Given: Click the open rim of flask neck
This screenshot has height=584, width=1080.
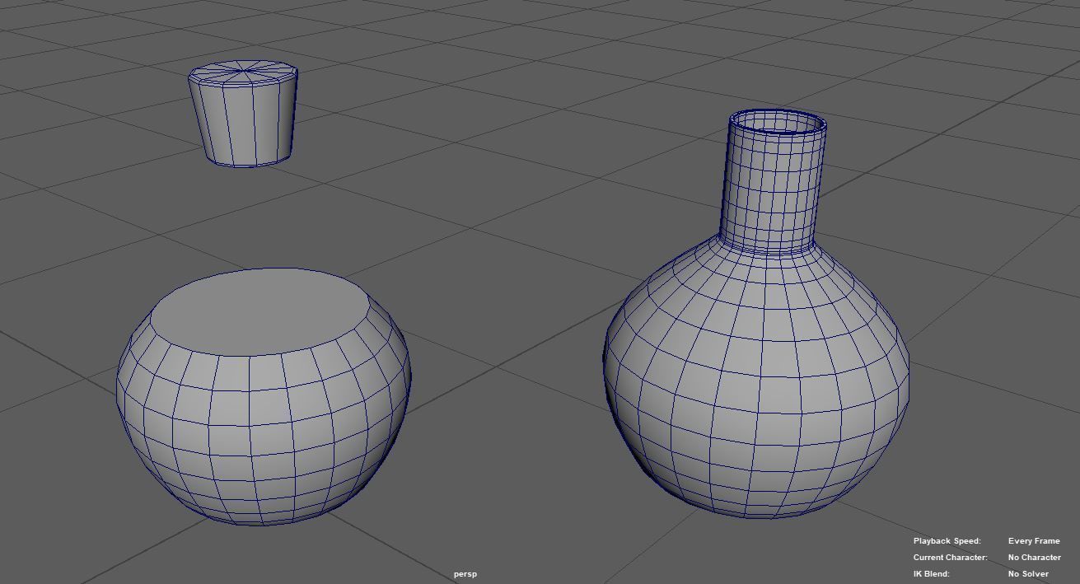Looking at the screenshot, I should point(778,123).
